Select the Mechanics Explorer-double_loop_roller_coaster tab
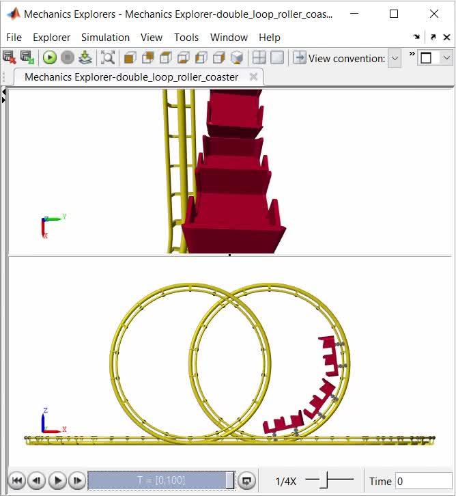This screenshot has width=456, height=496. [132, 77]
